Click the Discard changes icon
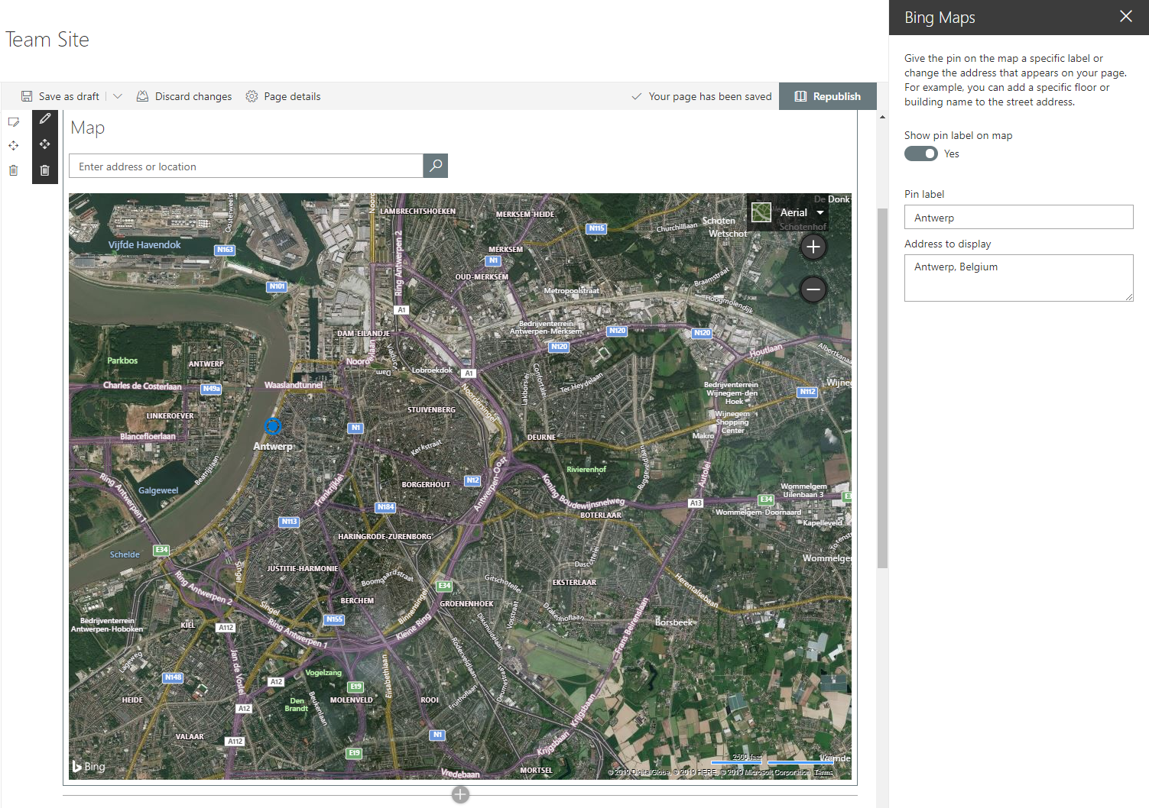The height and width of the screenshot is (808, 1149). tap(142, 96)
